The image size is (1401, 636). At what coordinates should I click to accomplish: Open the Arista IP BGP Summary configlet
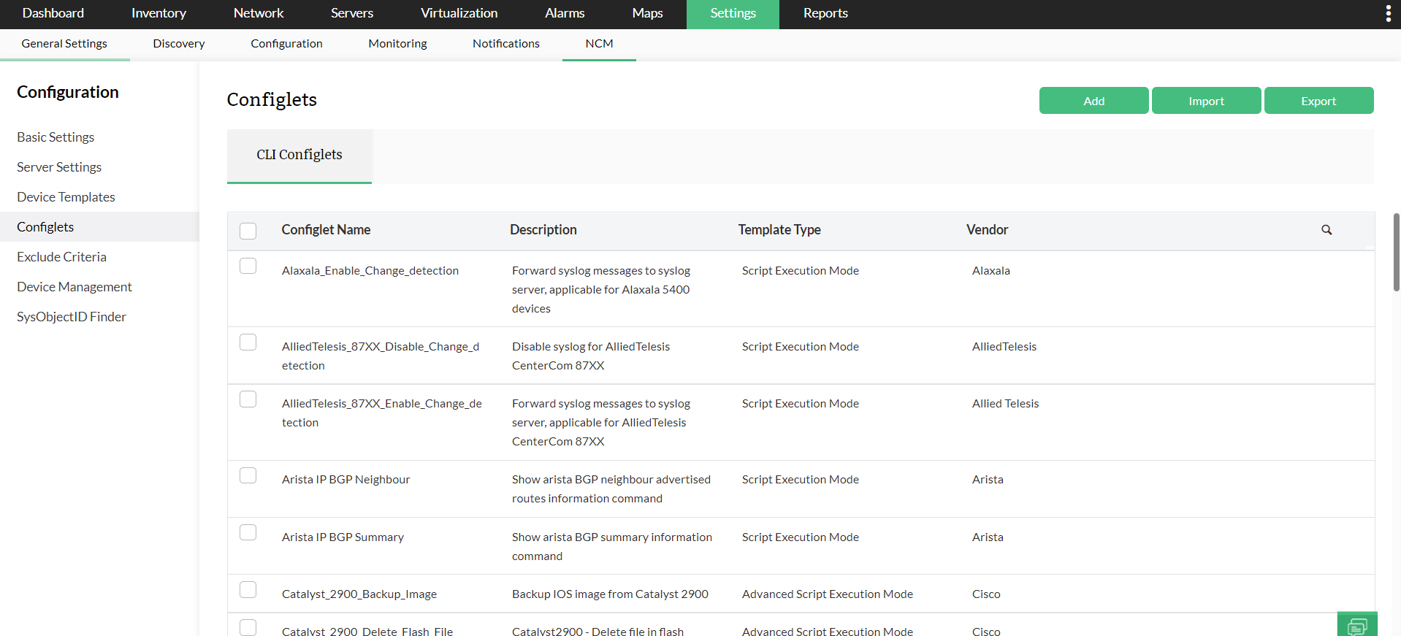(x=343, y=537)
